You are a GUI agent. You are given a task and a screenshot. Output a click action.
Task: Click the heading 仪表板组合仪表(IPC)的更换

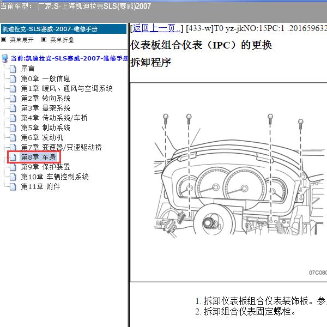tap(201, 45)
